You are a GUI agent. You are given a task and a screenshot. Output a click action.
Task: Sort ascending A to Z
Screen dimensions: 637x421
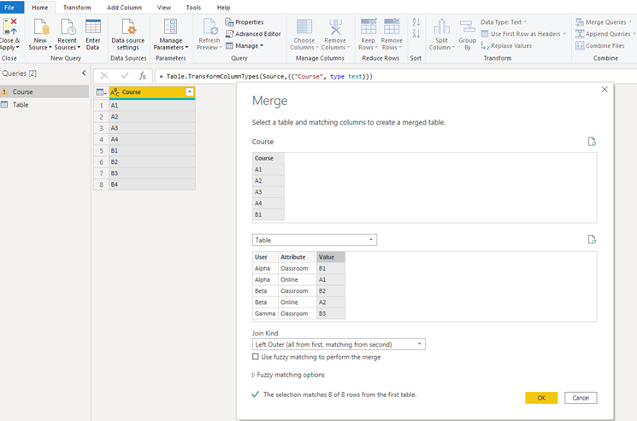tap(416, 22)
